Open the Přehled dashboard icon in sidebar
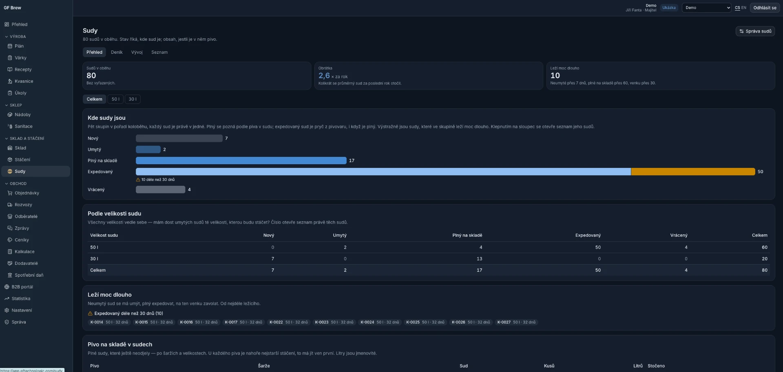 7,24
